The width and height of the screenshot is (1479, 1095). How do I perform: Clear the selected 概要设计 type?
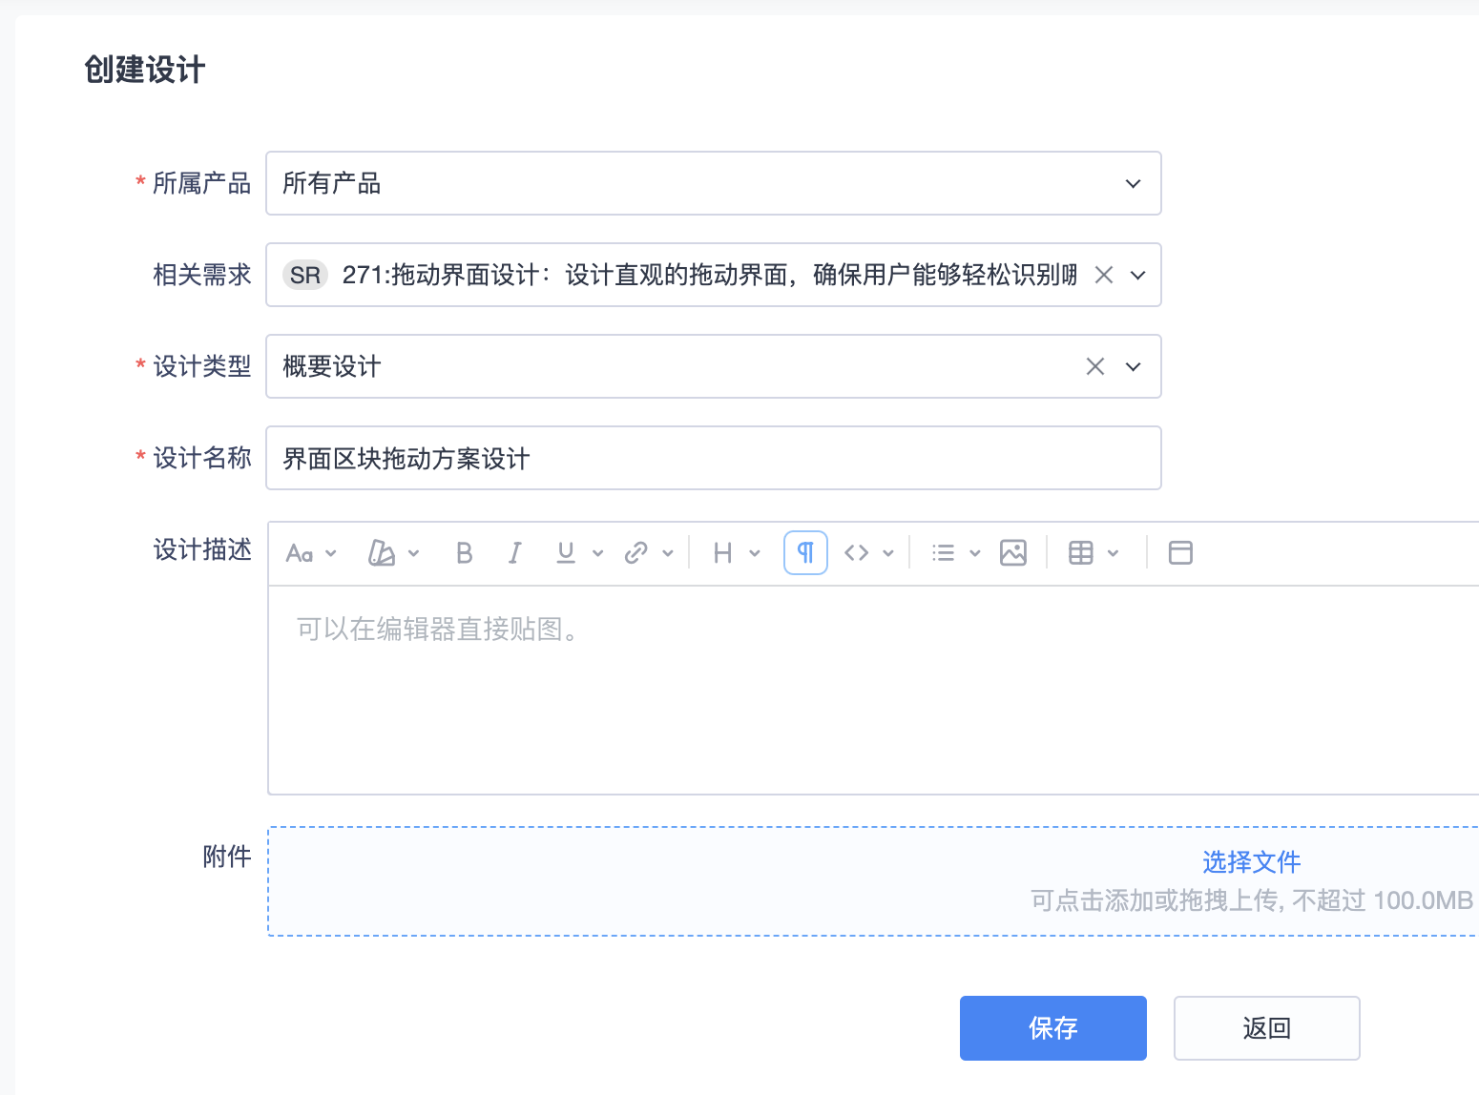click(1095, 366)
